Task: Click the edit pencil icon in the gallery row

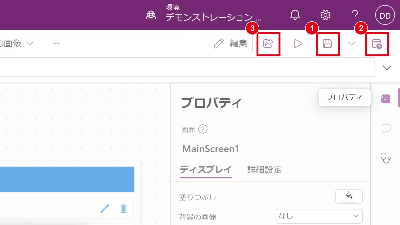Action: click(x=105, y=208)
